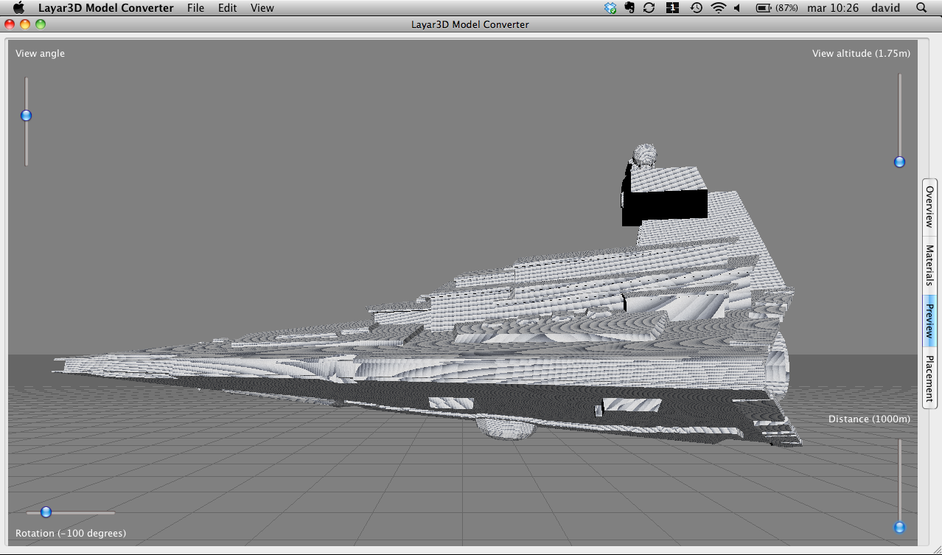Open the Time Machine menu bar icon
This screenshot has width=942, height=555.
pyautogui.click(x=696, y=8)
